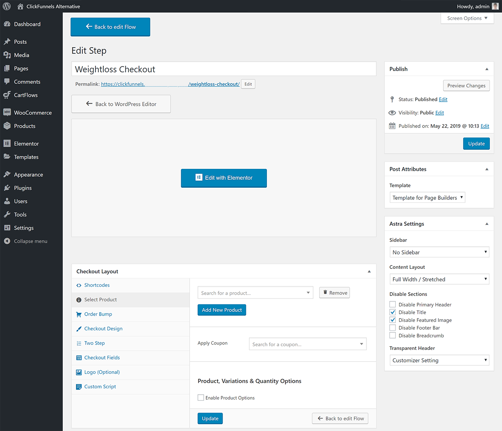Collapse the Astra Settings panel

(x=487, y=224)
